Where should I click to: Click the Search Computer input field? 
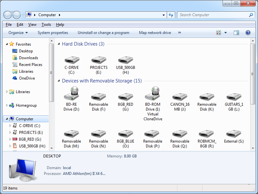(213, 15)
